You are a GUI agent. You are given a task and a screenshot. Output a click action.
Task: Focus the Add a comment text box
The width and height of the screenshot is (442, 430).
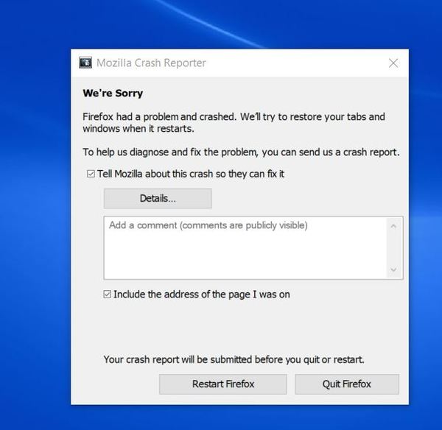tap(243, 247)
